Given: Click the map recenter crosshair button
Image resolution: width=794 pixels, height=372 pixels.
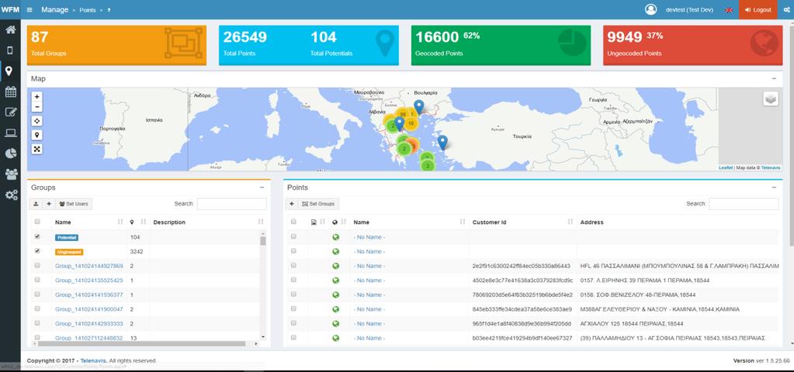Looking at the screenshot, I should pos(37,121).
